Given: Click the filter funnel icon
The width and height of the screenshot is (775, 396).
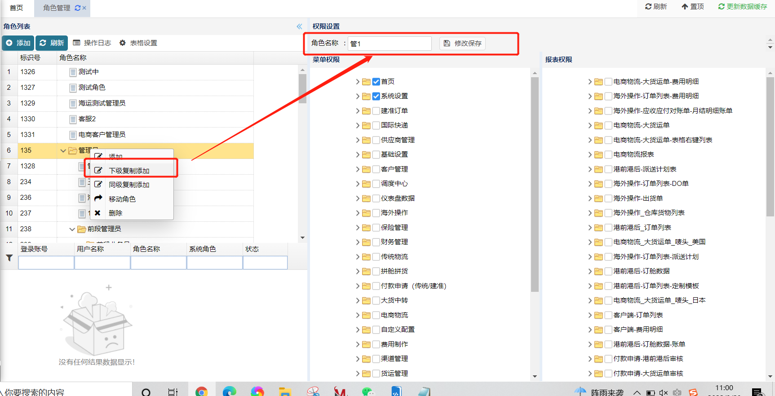Looking at the screenshot, I should point(9,258).
